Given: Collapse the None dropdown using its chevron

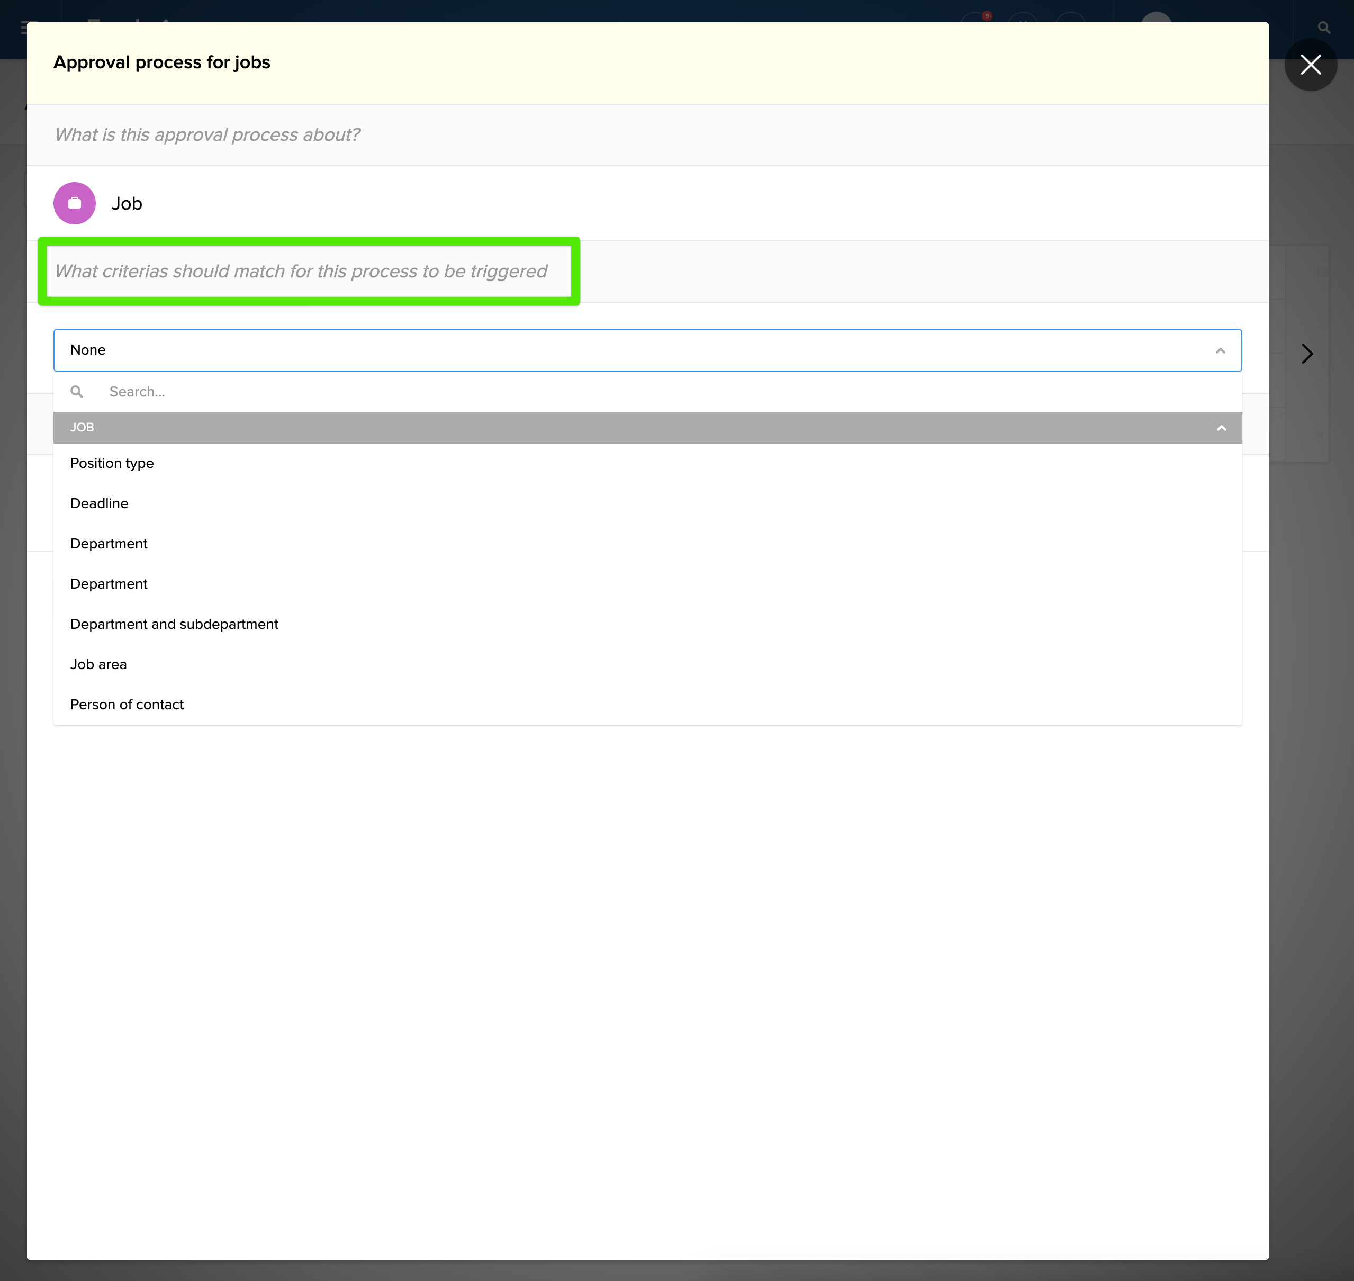Looking at the screenshot, I should pyautogui.click(x=1220, y=350).
